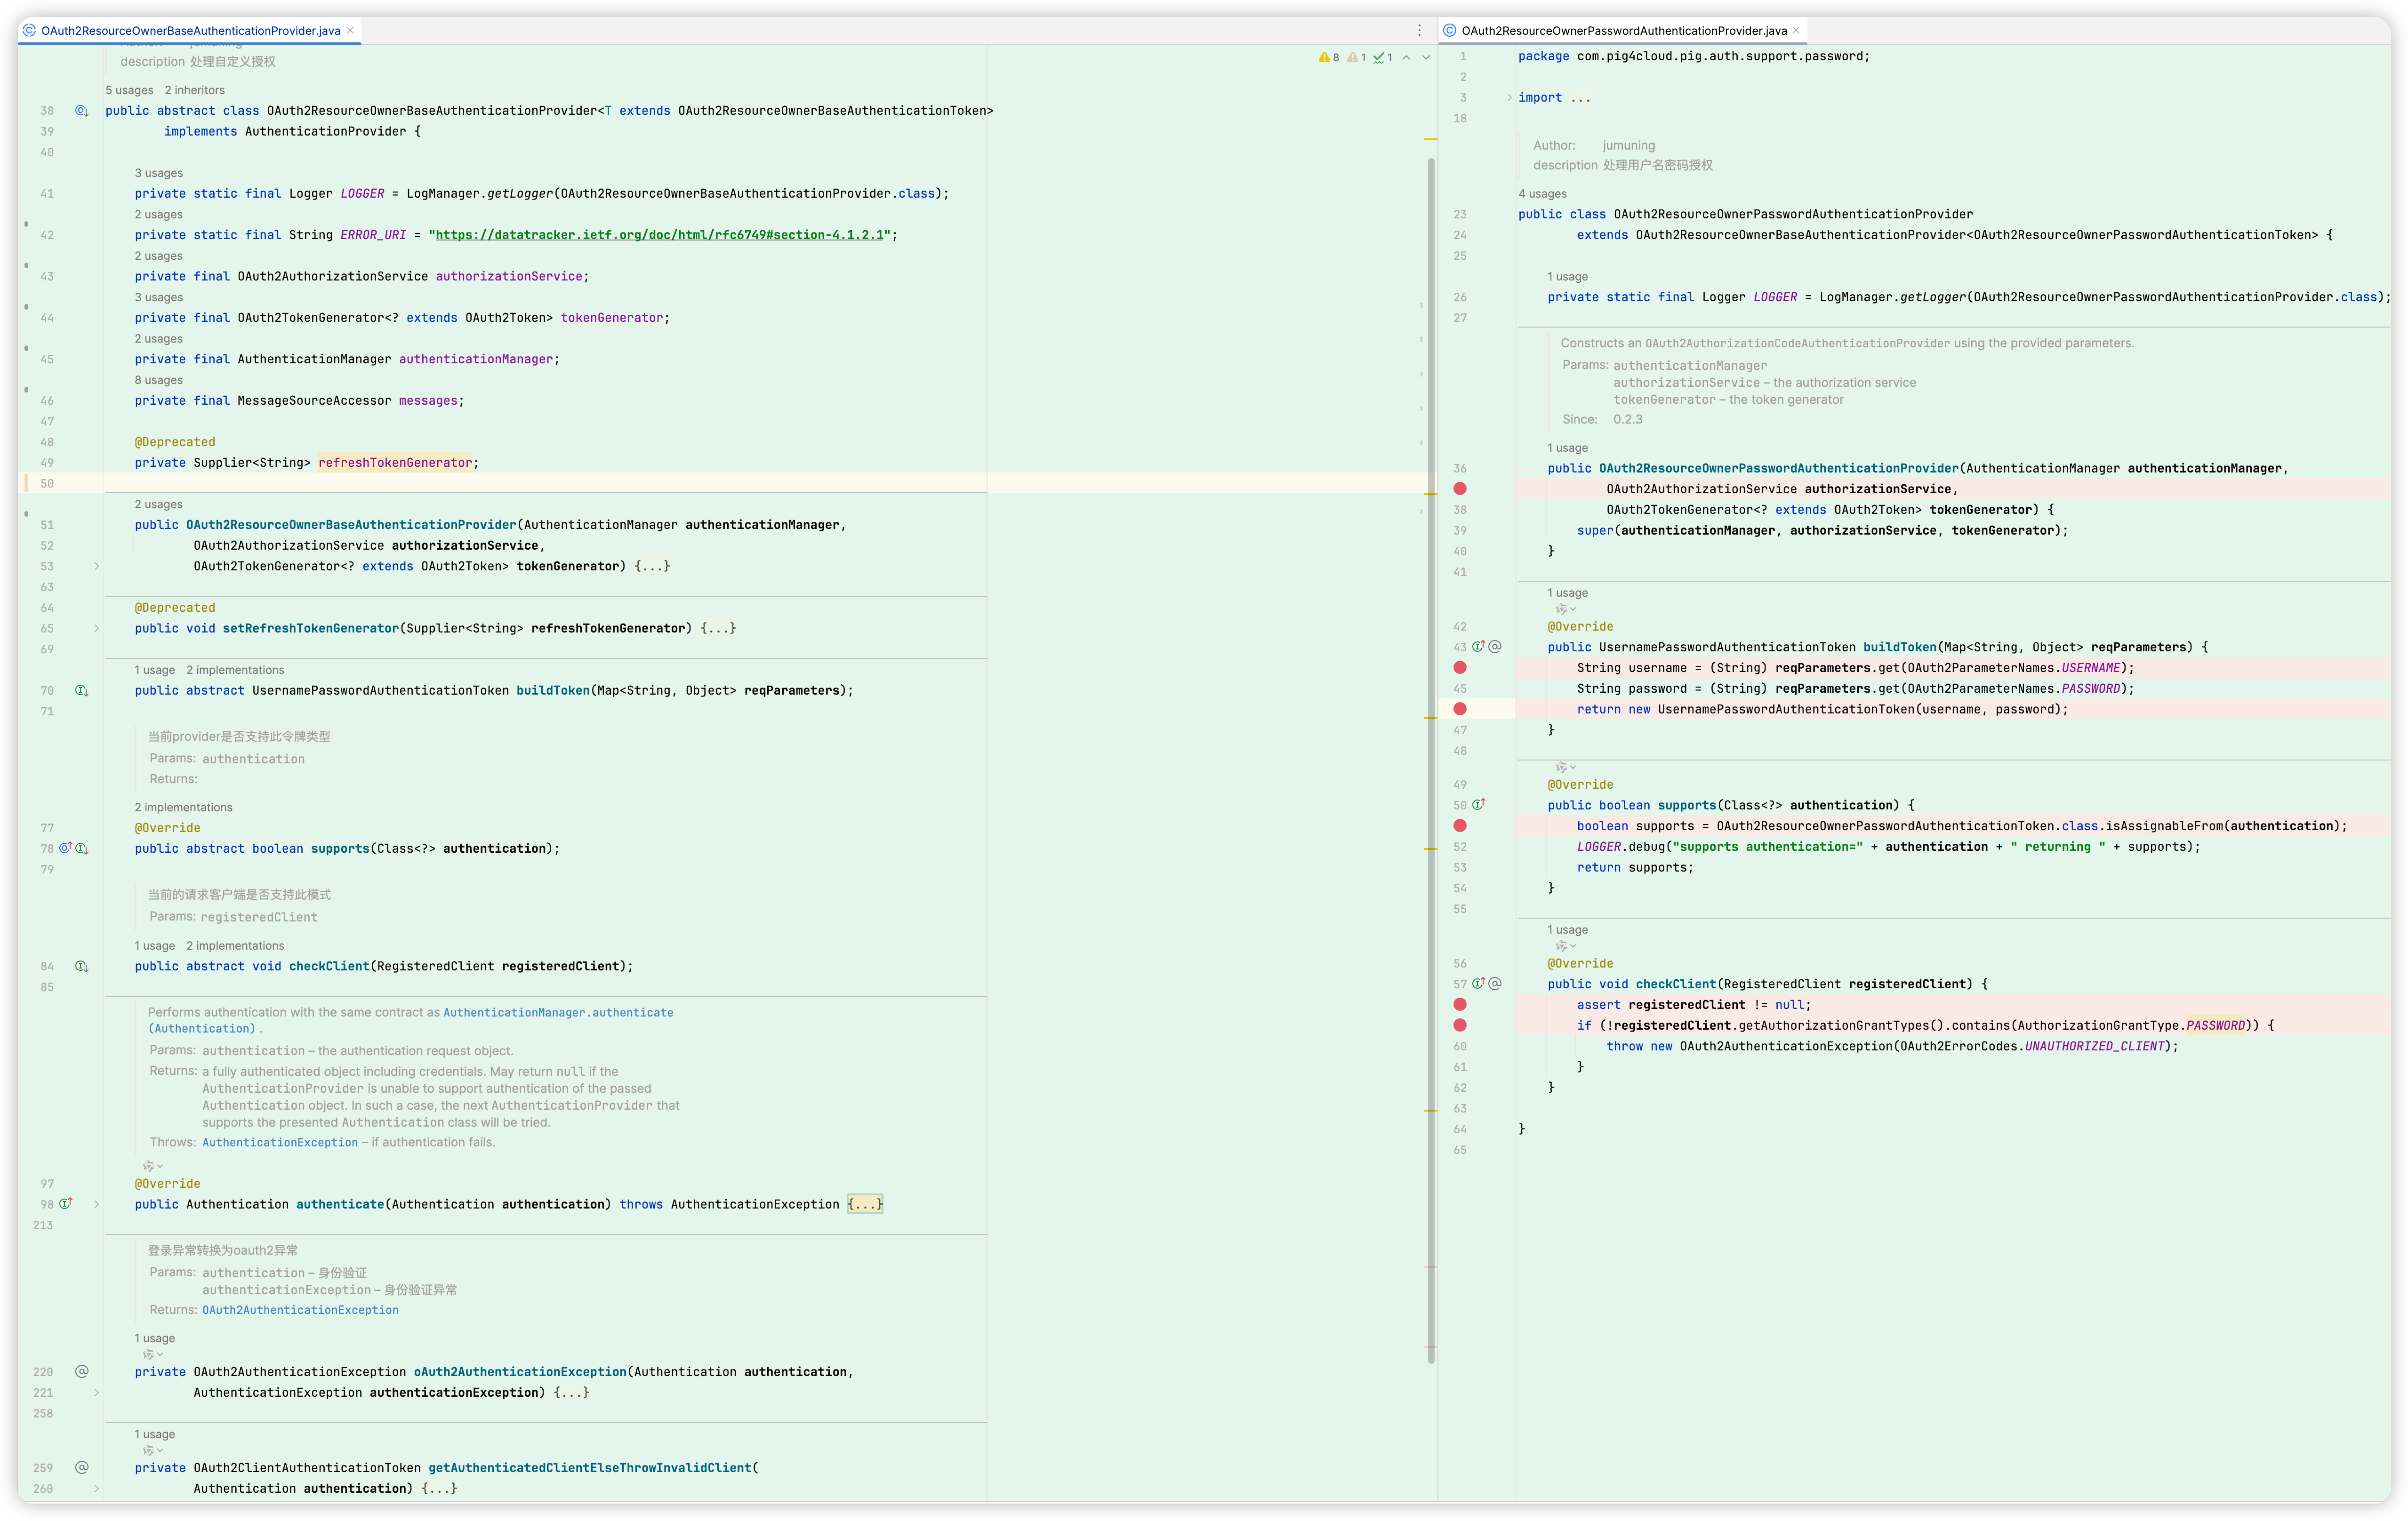Click the override gutter icon at right editor line 43
The height and width of the screenshot is (1521, 2408).
(x=1478, y=647)
